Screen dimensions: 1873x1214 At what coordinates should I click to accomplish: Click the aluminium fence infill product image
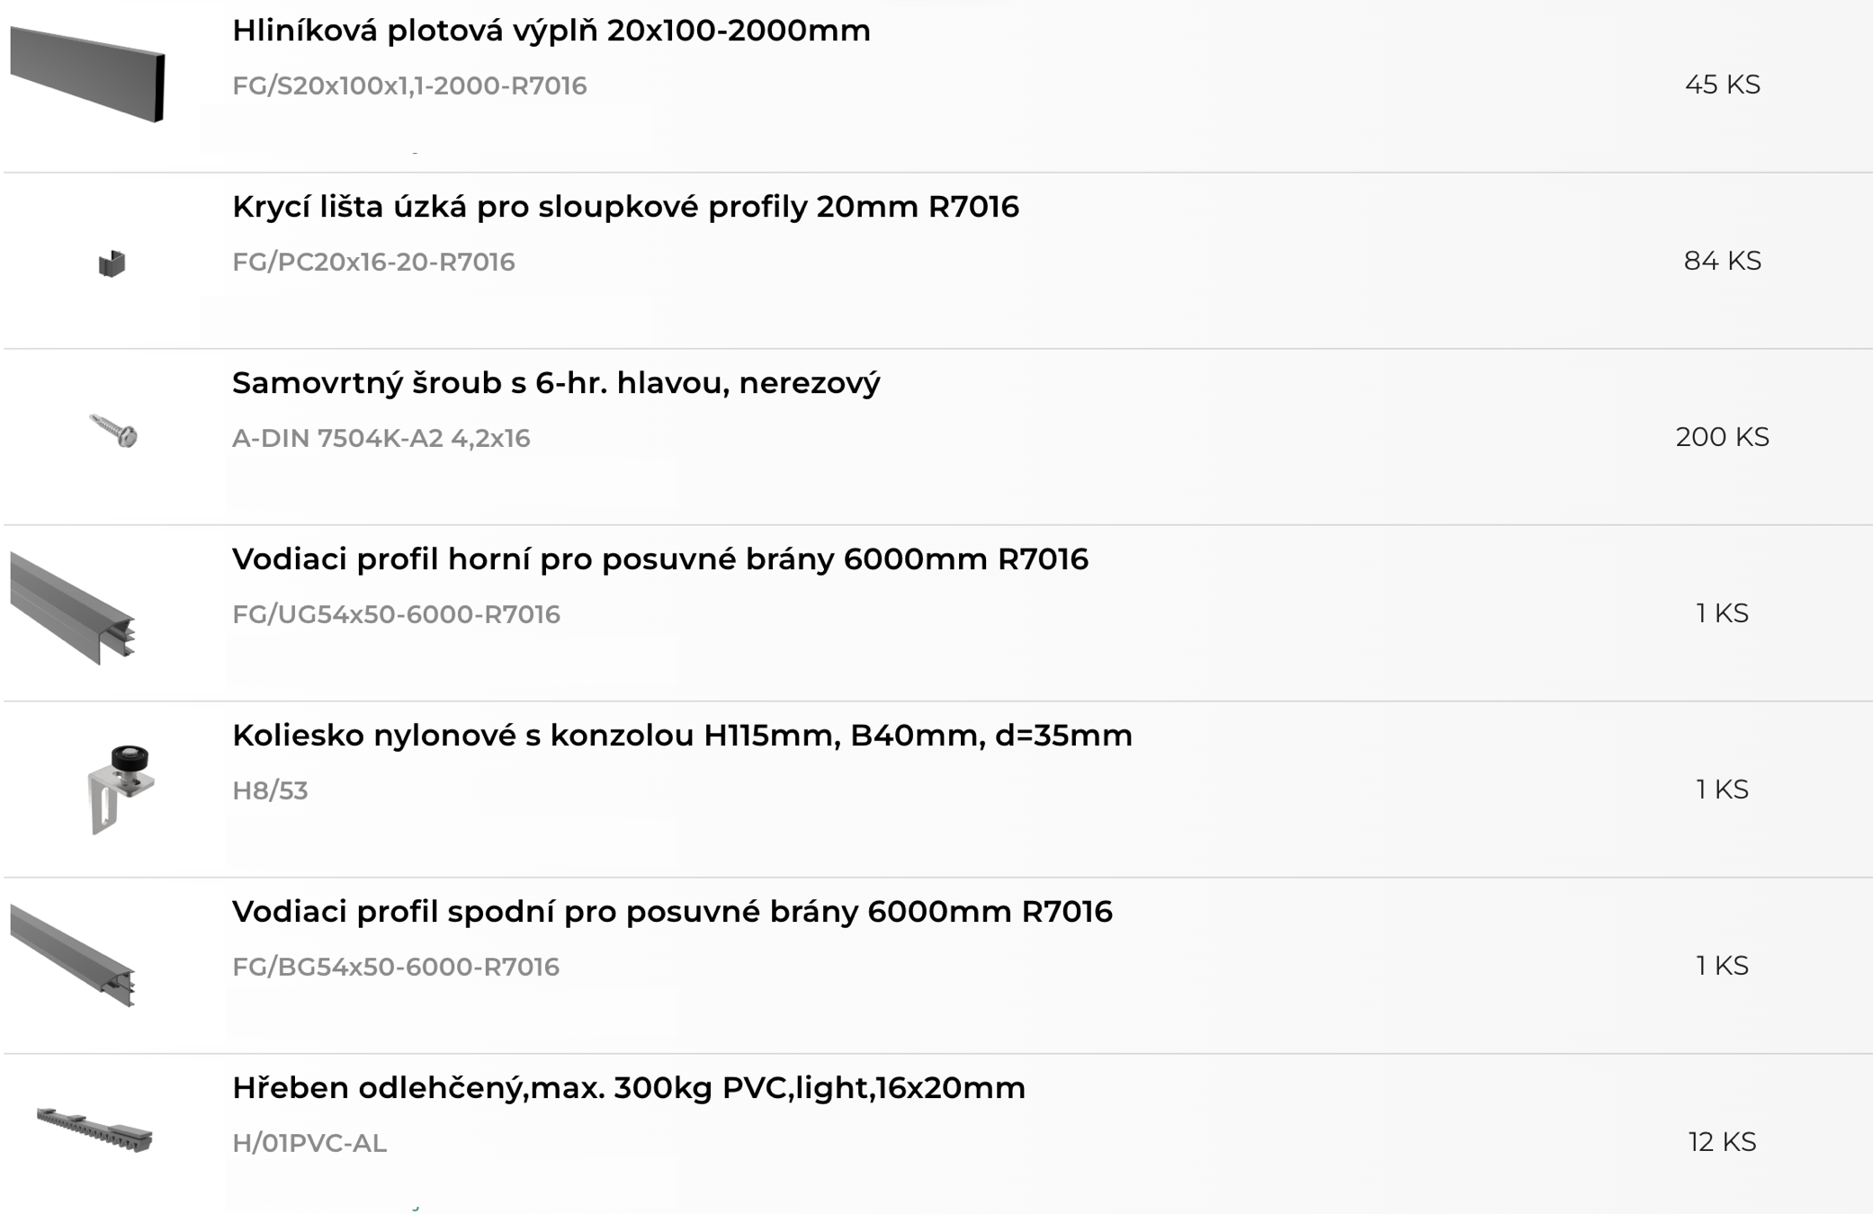pyautogui.click(x=87, y=74)
